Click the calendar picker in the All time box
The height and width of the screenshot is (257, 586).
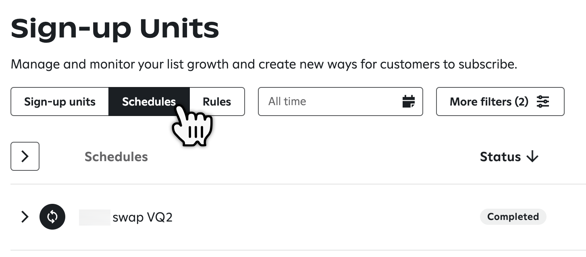click(408, 102)
